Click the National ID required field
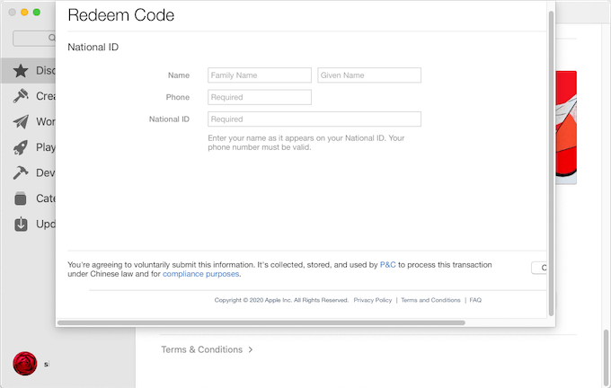The height and width of the screenshot is (388, 611). point(314,119)
